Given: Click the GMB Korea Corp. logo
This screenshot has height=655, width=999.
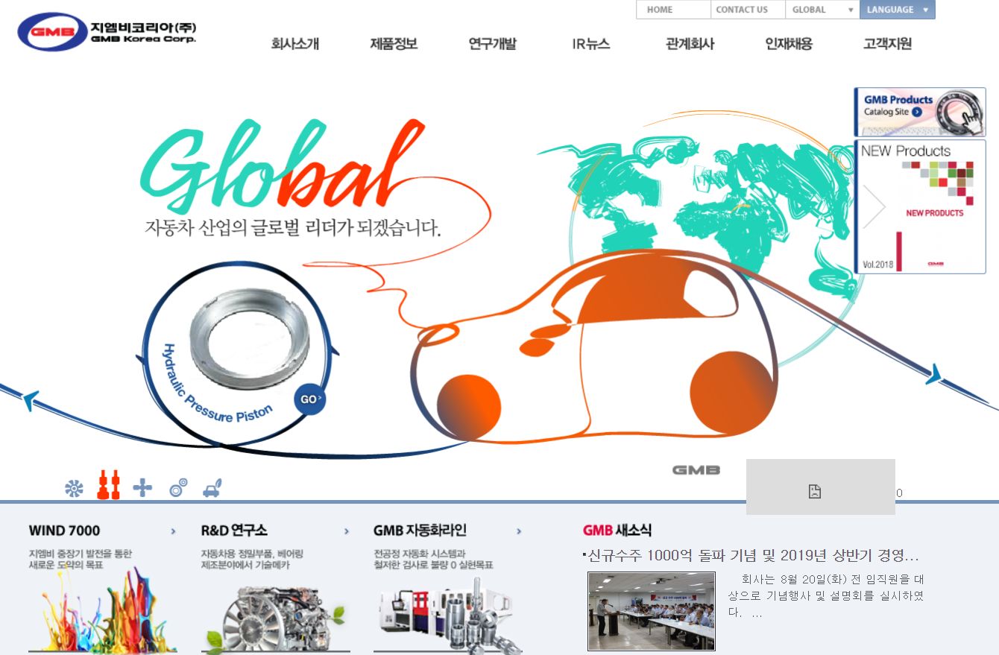Looking at the screenshot, I should (x=107, y=31).
